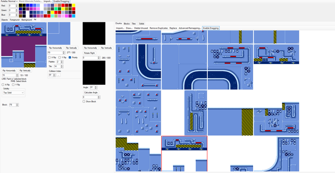Open the Blocks tab

[127, 23]
